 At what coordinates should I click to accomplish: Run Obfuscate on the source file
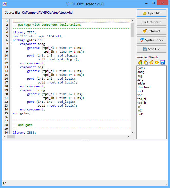[x=152, y=22]
